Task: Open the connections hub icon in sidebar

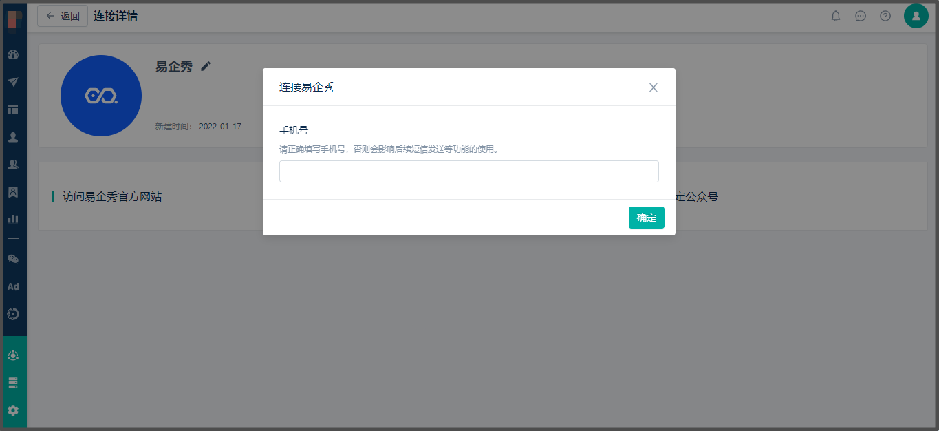Action: coord(13,355)
